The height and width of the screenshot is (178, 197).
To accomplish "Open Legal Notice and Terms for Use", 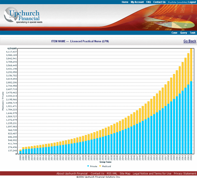I will pyautogui.click(x=152, y=173).
